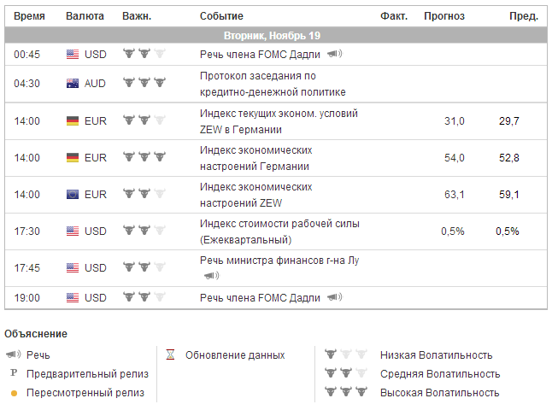Click the speech icon beside 19:00 FOMC Dudley event

click(x=334, y=297)
